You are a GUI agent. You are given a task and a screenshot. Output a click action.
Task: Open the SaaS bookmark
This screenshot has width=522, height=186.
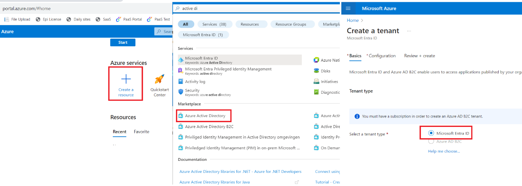click(103, 19)
